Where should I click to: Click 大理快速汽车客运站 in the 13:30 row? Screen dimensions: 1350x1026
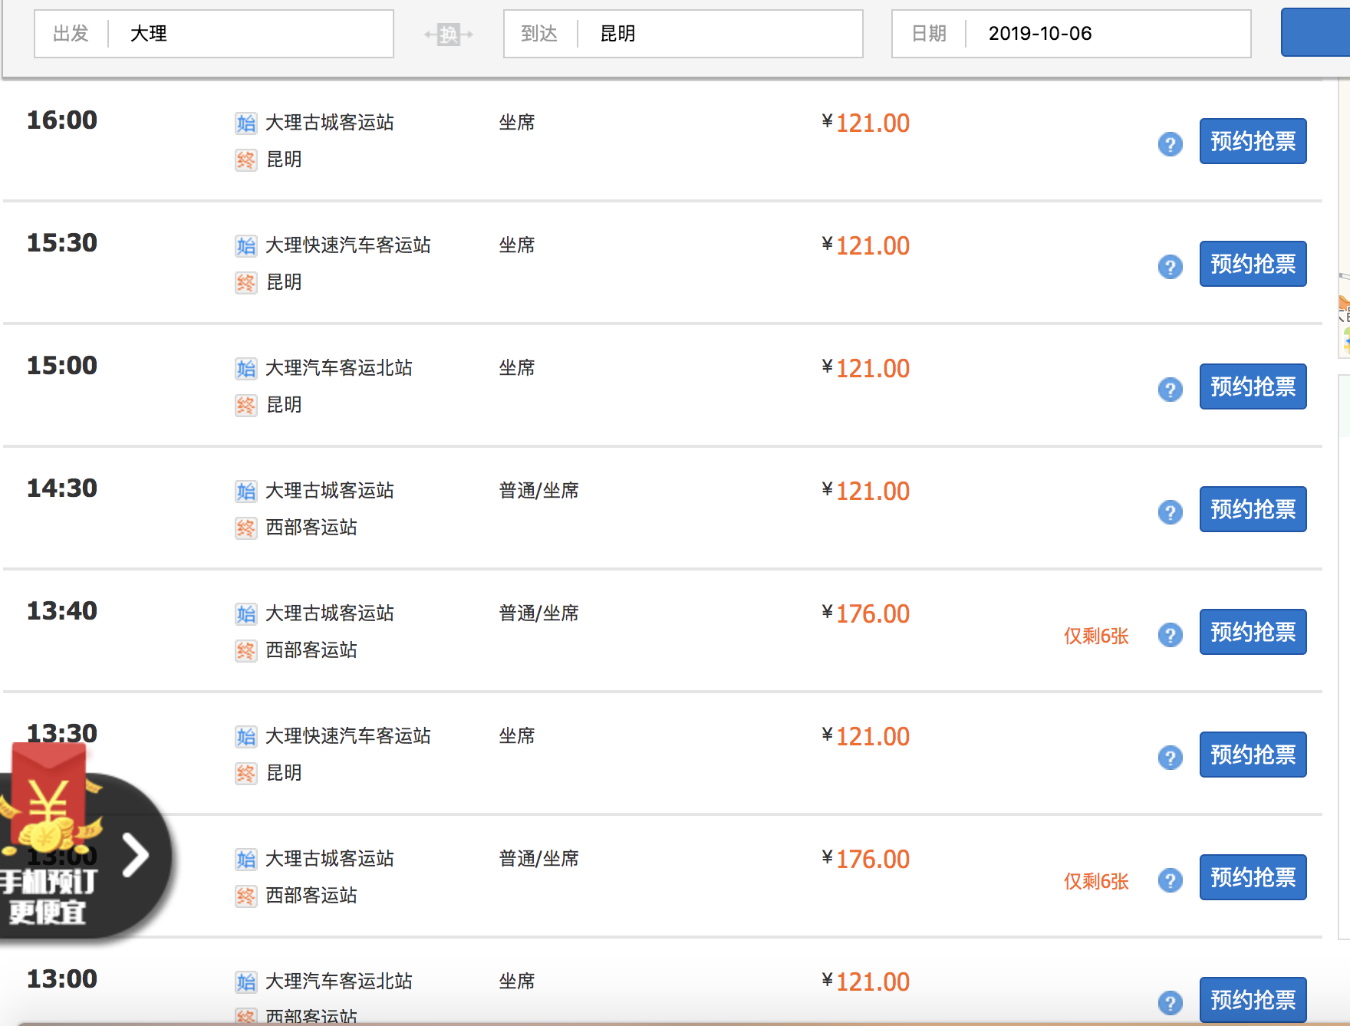coord(348,736)
